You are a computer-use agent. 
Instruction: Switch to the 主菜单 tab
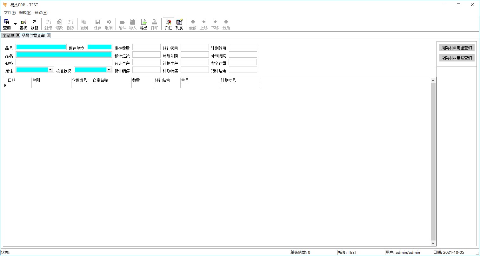click(8, 35)
